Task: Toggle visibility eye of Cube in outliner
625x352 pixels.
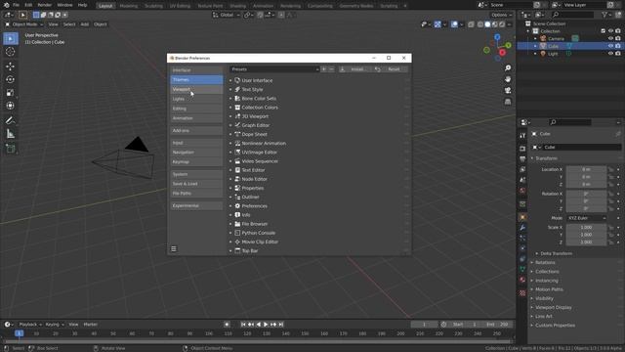Action: 610,46
